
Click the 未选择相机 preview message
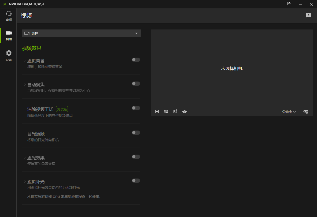coord(231,69)
